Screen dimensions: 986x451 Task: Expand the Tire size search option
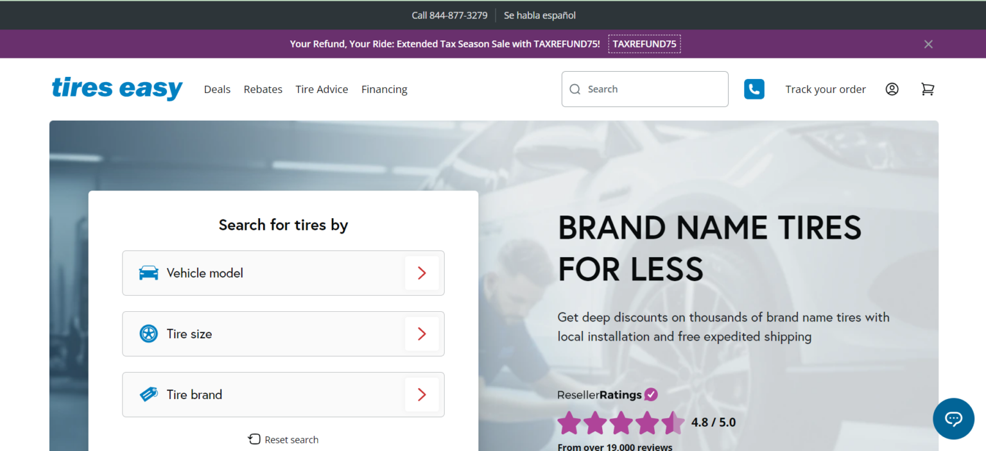[422, 334]
